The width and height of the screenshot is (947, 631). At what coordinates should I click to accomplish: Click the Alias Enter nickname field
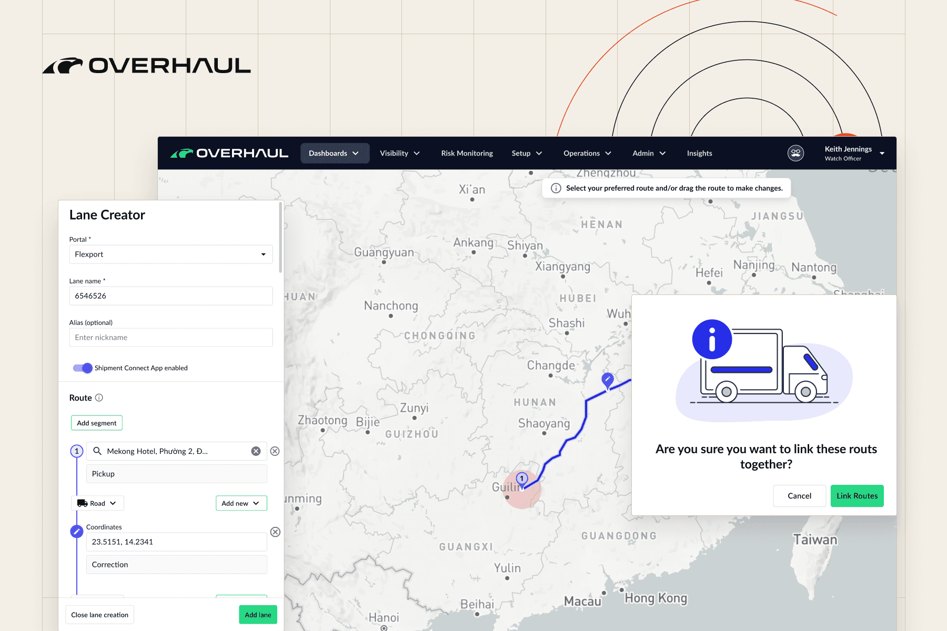point(171,338)
